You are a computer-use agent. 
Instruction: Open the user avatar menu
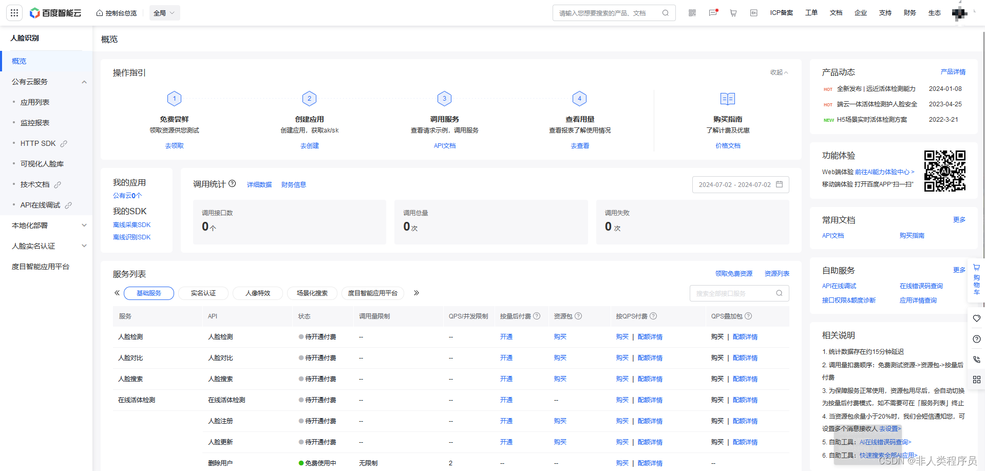pyautogui.click(x=959, y=13)
